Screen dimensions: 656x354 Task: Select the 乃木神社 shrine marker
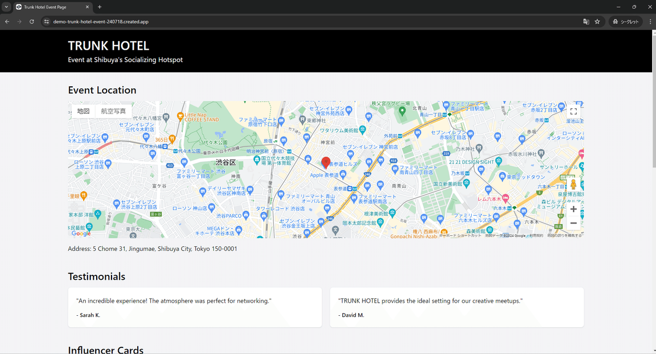479,147
